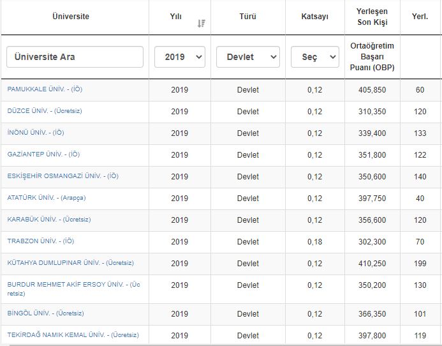Focus the Üniversite Ara search field
The height and width of the screenshot is (346, 442).
point(75,57)
